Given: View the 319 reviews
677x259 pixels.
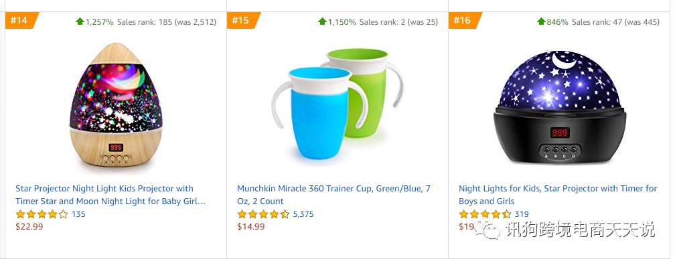Looking at the screenshot, I should click(522, 214).
